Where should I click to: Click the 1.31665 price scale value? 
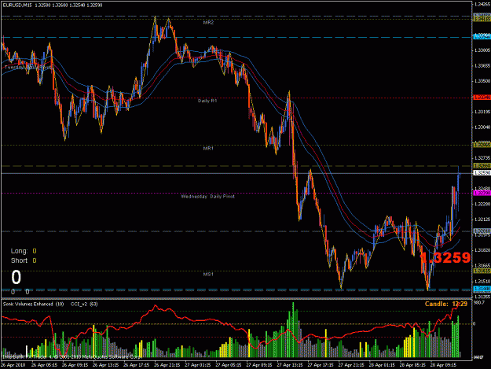coord(482,266)
